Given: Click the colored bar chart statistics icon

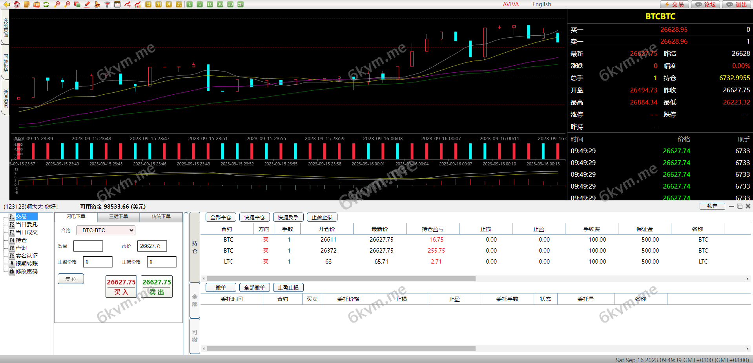Looking at the screenshot, I should point(137,4).
